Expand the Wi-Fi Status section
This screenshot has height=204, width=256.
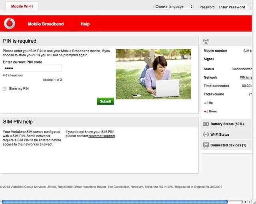(x=227, y=135)
